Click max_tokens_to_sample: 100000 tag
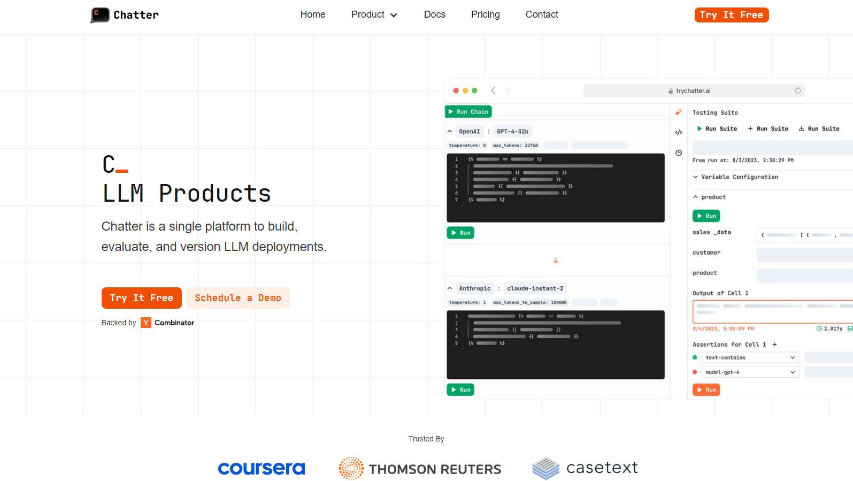 [529, 302]
